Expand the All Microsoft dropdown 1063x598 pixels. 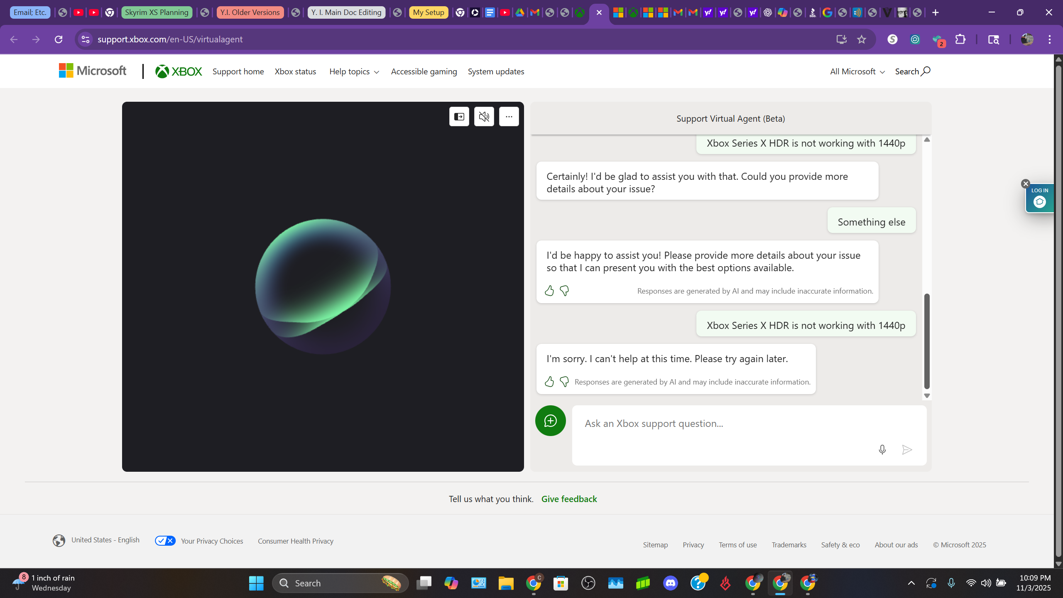tap(857, 71)
